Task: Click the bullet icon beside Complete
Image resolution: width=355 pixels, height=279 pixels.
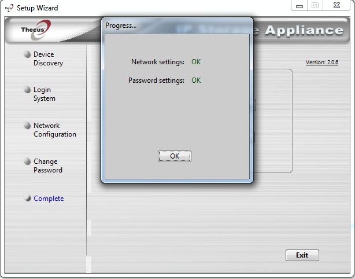Action: pos(27,199)
